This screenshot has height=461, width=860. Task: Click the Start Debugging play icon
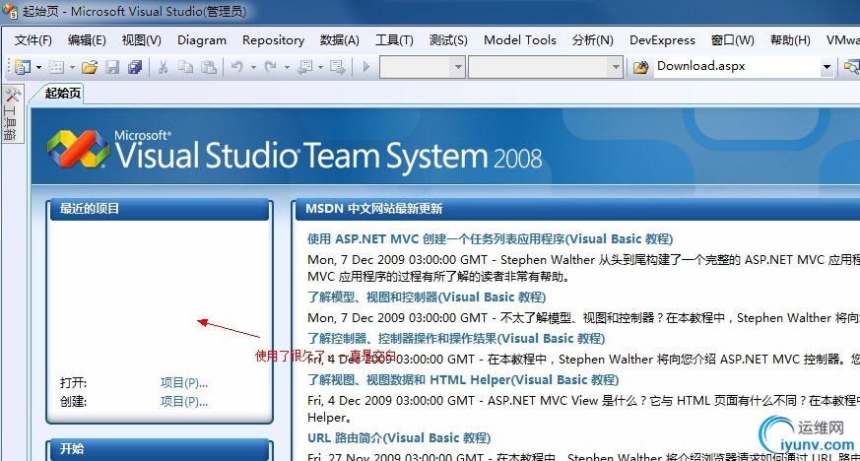point(366,67)
